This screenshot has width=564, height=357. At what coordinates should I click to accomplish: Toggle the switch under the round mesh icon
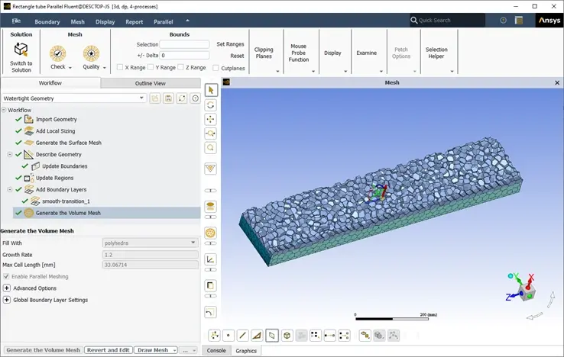[211, 243]
